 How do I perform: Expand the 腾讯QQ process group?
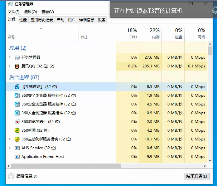pyautogui.click(x=10, y=66)
